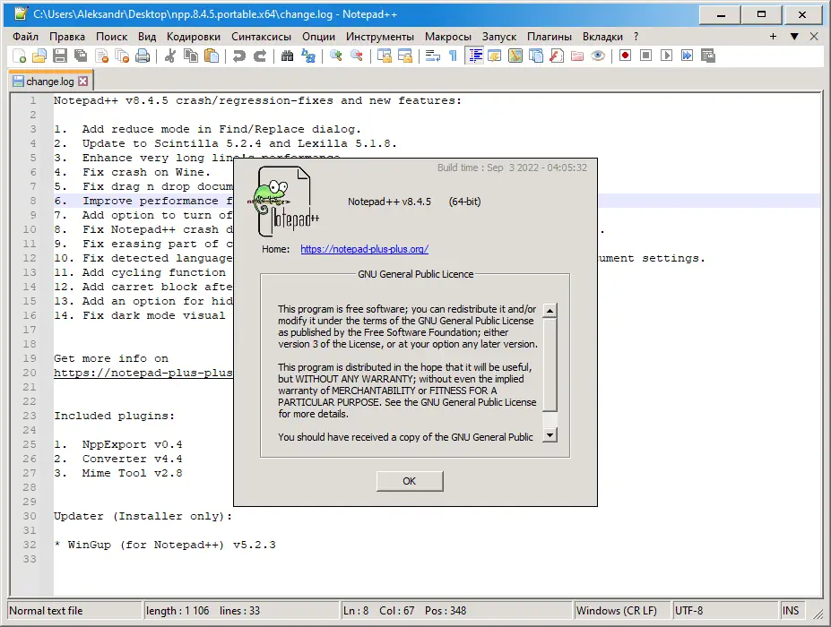Cut selection with the scissors icon
Viewport: 831px width, 627px height.
point(170,56)
